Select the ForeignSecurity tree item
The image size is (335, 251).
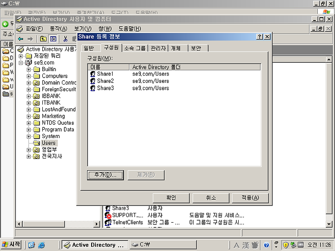59,89
